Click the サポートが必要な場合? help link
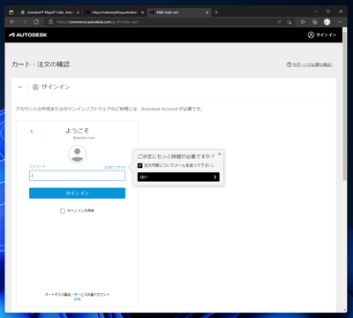The image size is (353, 318). (312, 64)
